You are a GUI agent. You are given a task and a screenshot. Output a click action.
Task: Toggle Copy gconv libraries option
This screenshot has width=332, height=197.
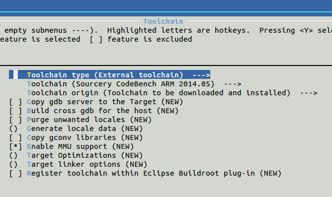[x=76, y=137]
